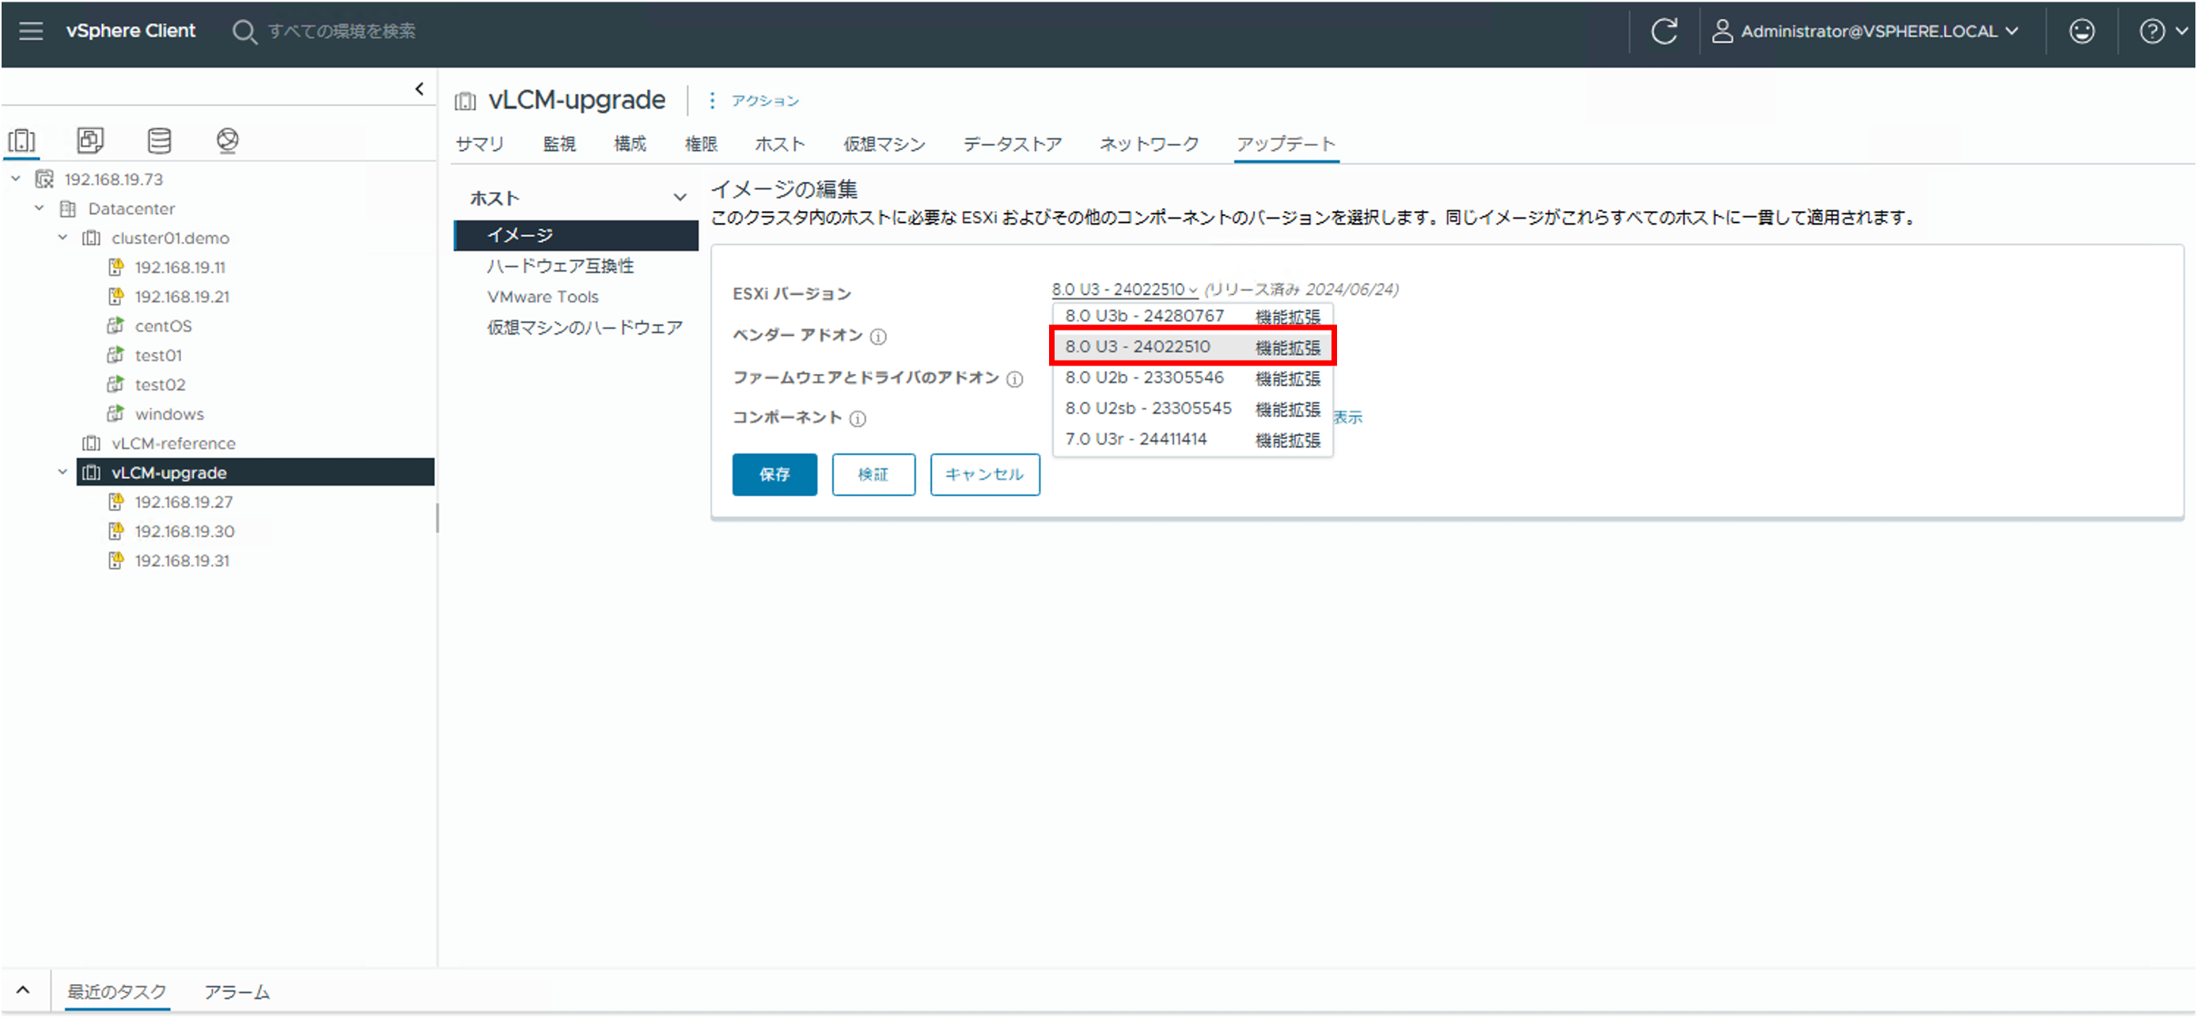Screen dimensions: 2197x1018
Task: Select host 192.168.19.30 in tree
Action: pos(184,532)
